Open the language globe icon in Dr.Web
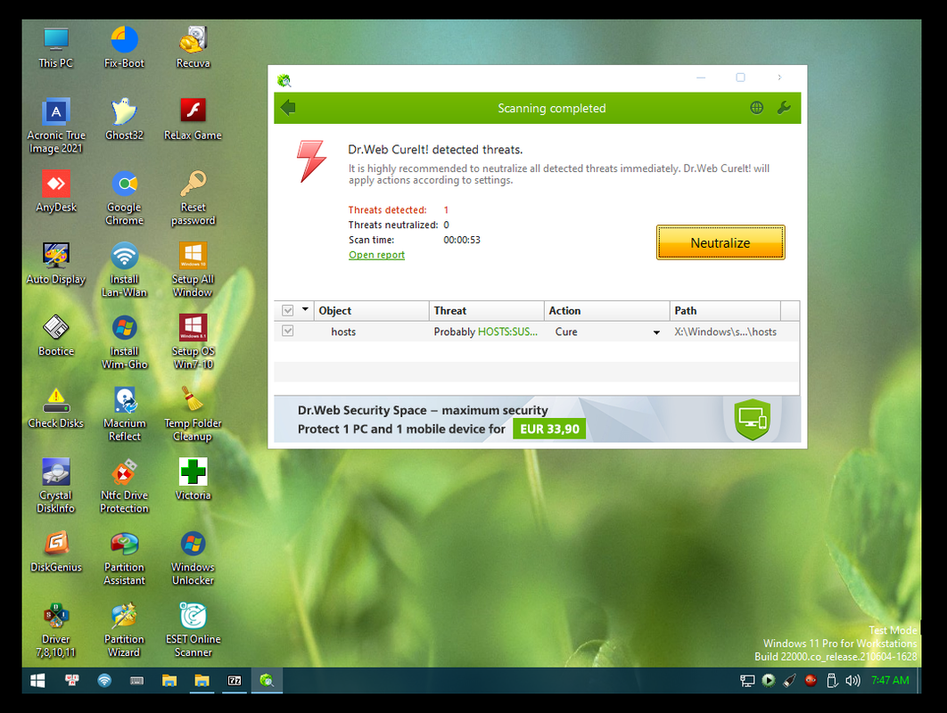Image resolution: width=947 pixels, height=713 pixels. coord(756,108)
